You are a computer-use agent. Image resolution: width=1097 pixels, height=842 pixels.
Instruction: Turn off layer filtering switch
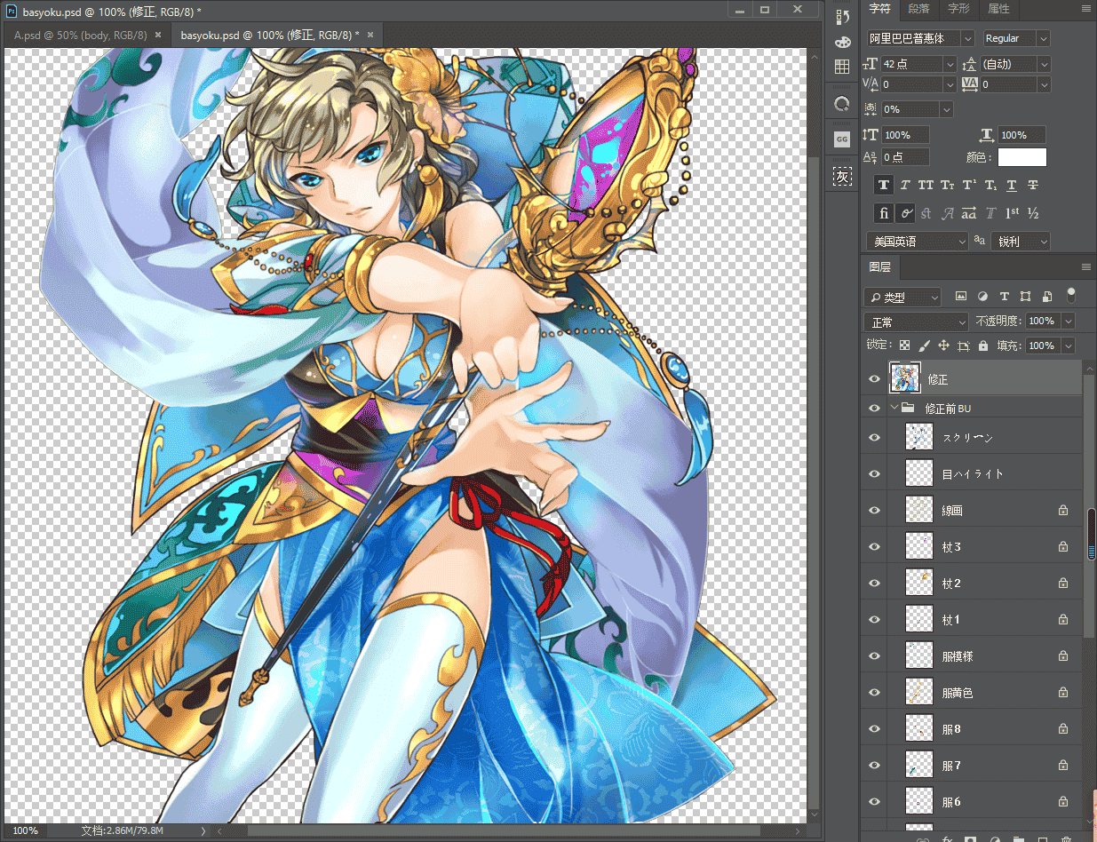coord(1070,295)
